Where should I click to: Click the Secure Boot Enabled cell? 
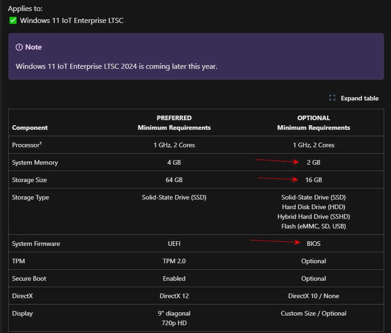(174, 278)
